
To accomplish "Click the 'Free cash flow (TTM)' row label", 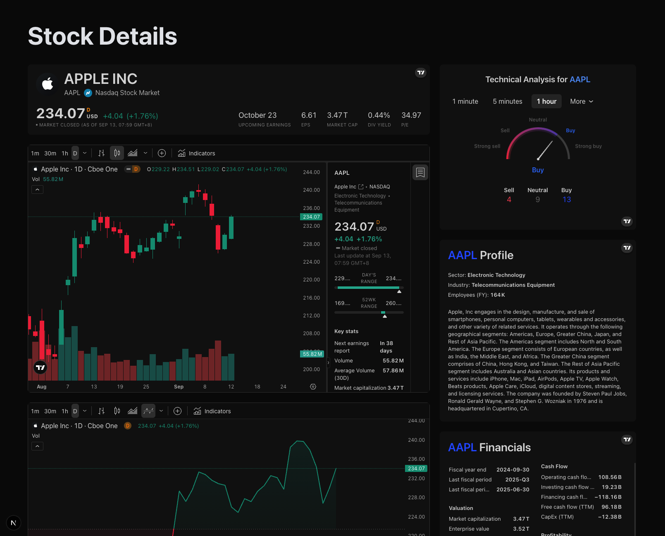I will pos(567,507).
